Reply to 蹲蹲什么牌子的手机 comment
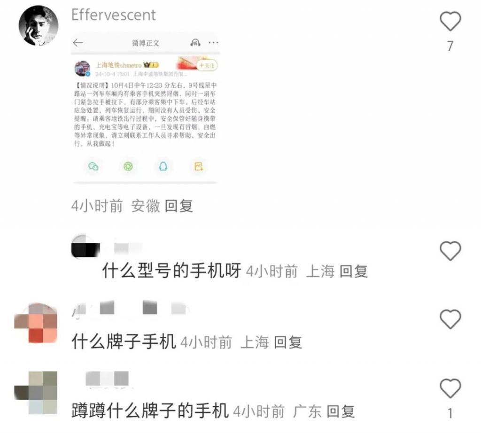The width and height of the screenshot is (481, 433). point(341,411)
